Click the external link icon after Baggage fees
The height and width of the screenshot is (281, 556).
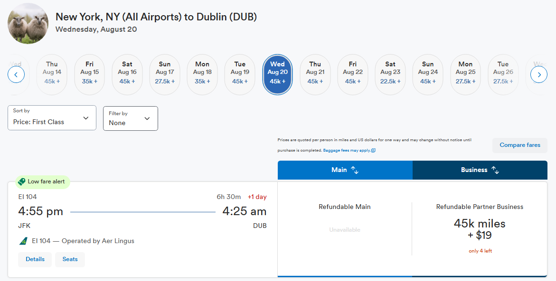pos(373,150)
